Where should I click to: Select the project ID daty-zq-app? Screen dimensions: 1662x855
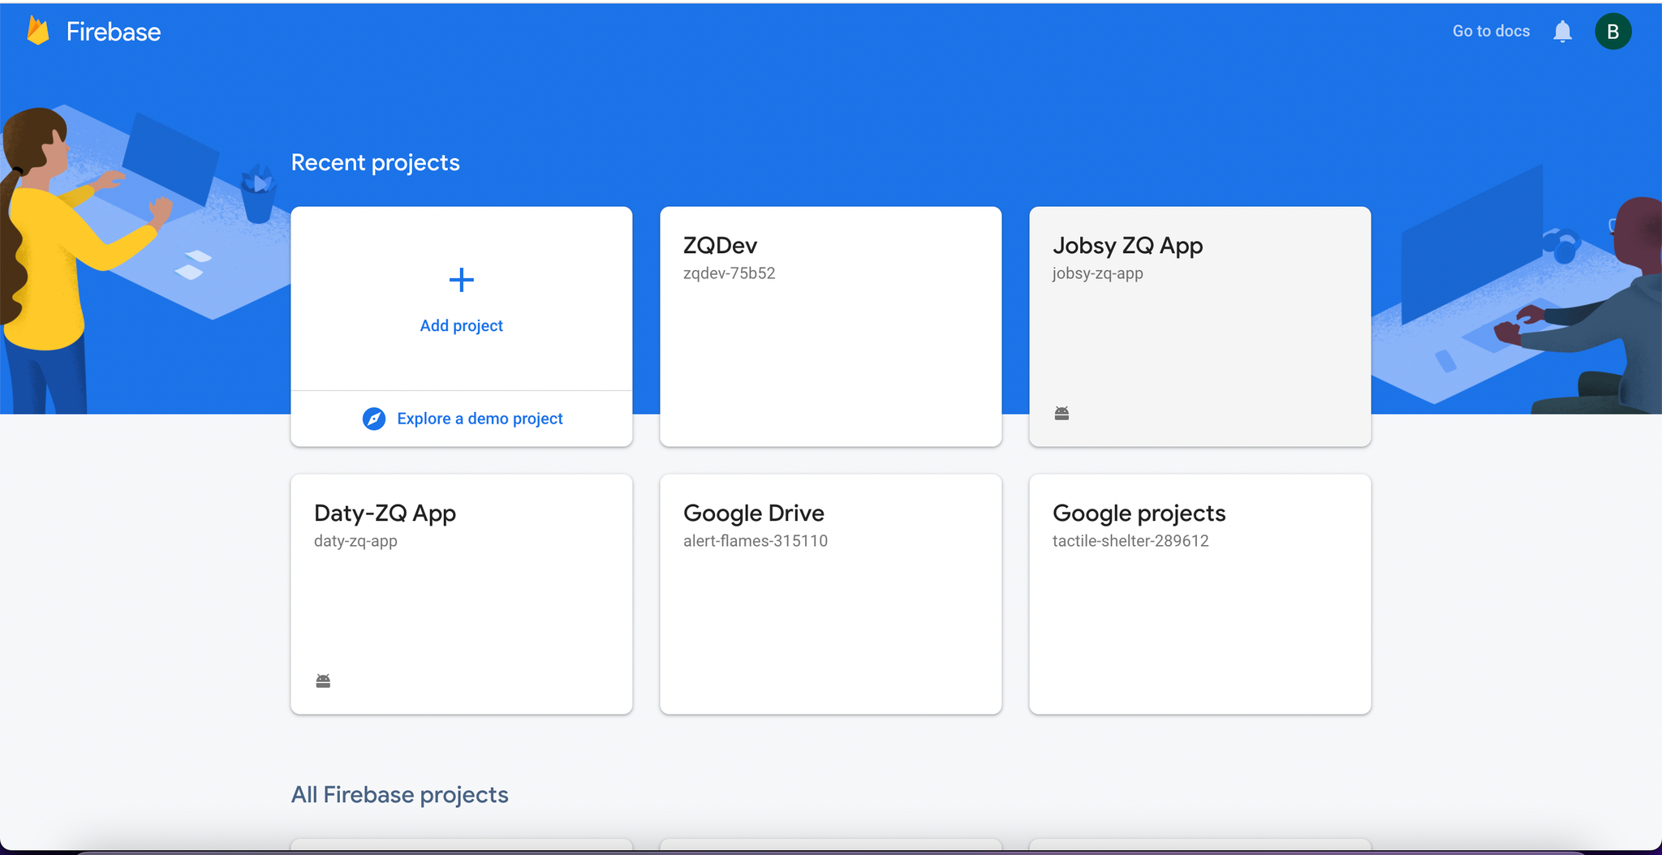[x=355, y=541]
